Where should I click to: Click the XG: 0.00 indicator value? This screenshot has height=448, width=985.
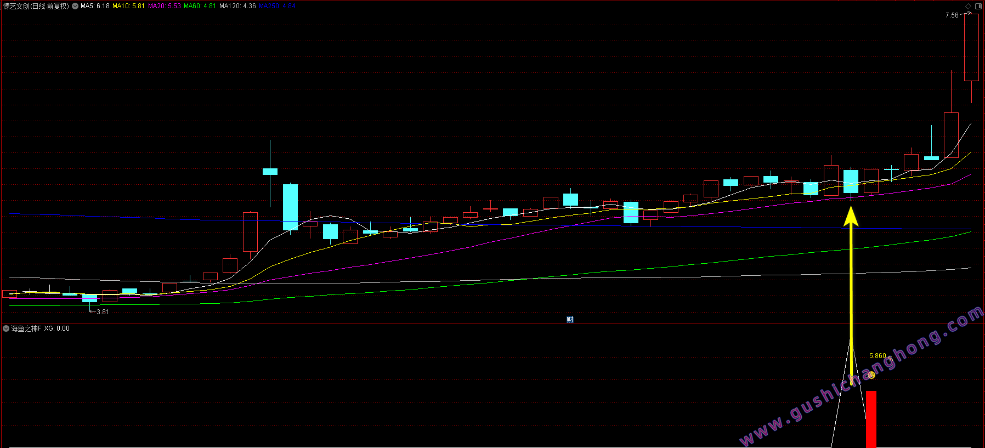pyautogui.click(x=57, y=328)
